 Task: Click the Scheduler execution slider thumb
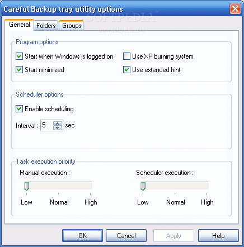coord(143,186)
